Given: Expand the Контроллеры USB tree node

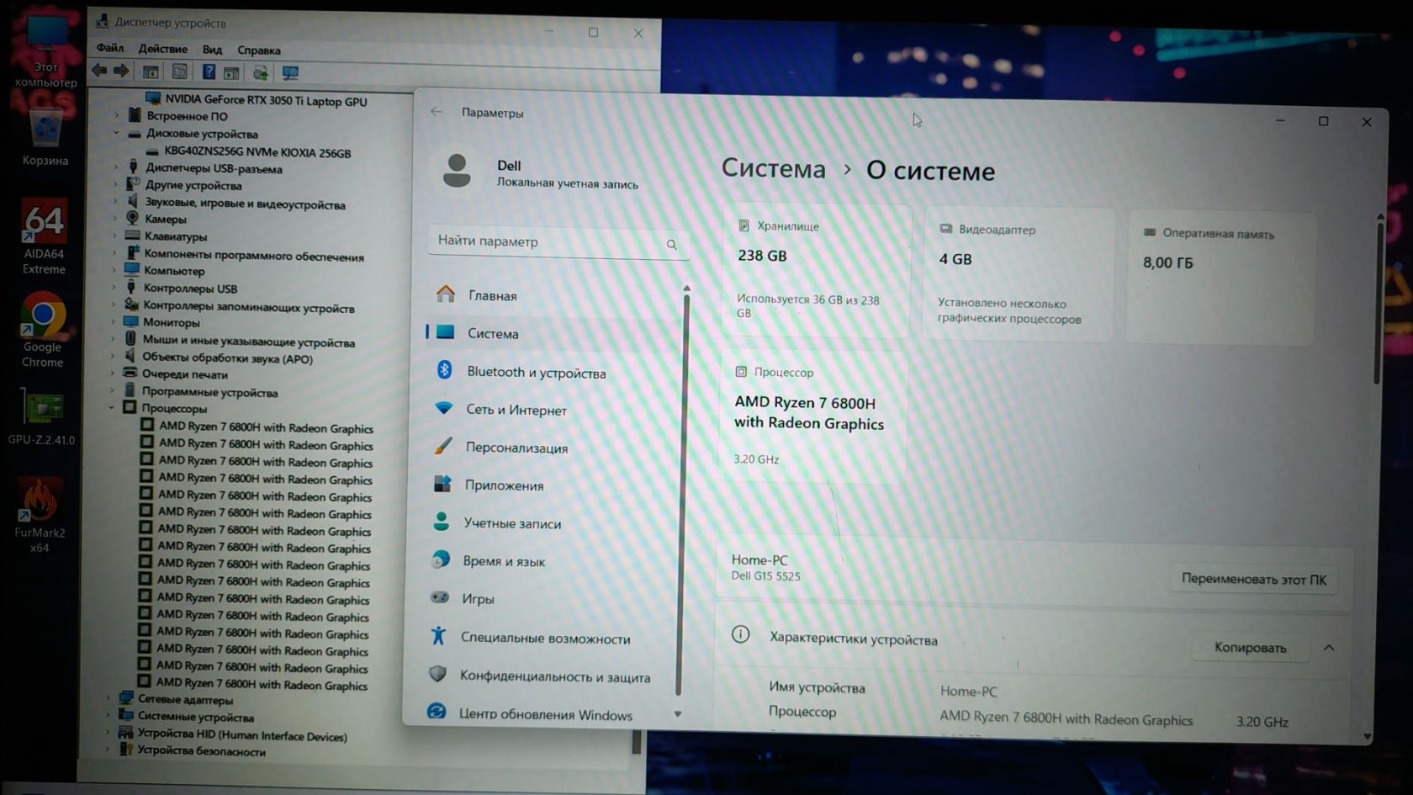Looking at the screenshot, I should pos(114,288).
